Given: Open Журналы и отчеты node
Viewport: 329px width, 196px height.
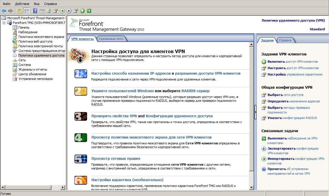Looking at the screenshot, I should [x=33, y=69].
